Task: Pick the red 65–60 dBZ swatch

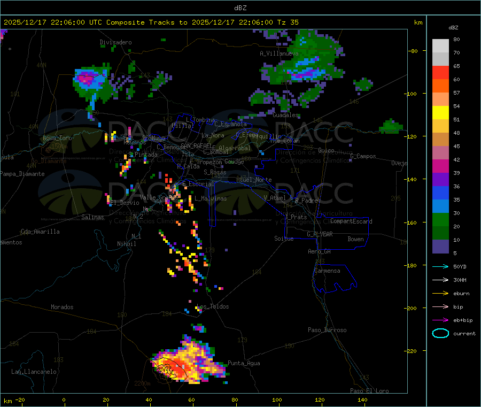Action: pyautogui.click(x=440, y=72)
